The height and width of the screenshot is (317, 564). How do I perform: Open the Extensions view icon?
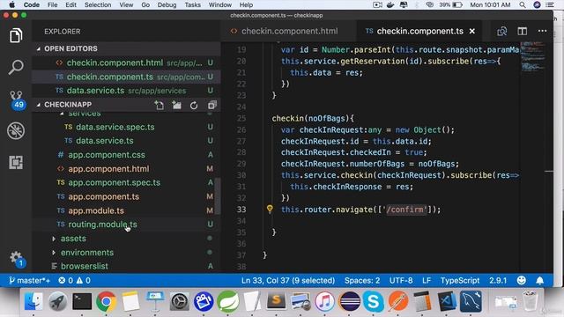tap(16, 162)
